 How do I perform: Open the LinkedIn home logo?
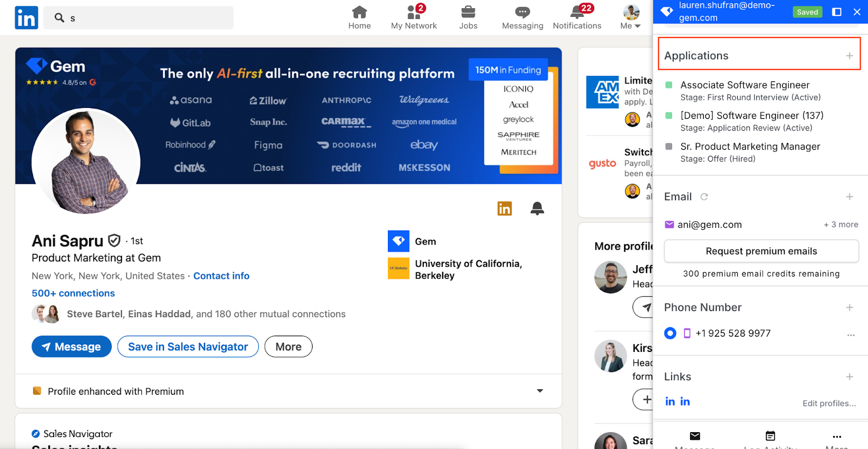click(x=26, y=17)
